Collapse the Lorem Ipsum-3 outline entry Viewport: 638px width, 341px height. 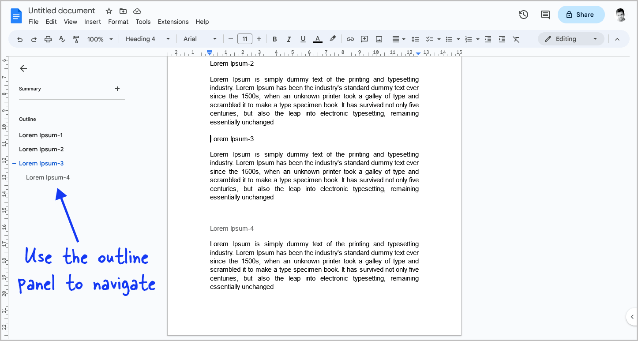13,163
